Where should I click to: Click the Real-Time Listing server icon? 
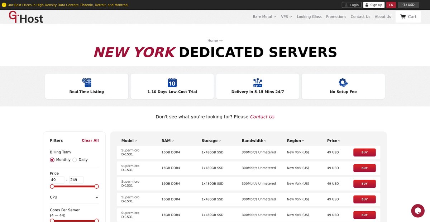tap(87, 82)
